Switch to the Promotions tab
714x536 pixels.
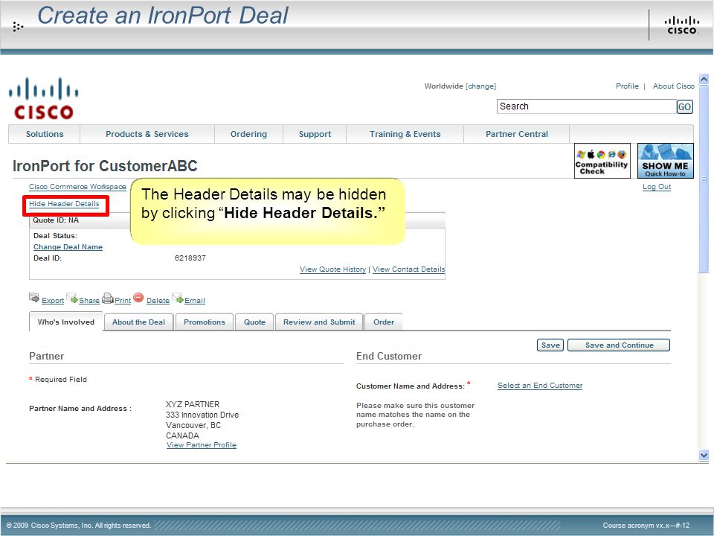coord(205,322)
